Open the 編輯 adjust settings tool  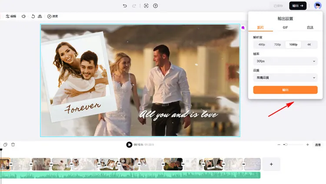click(11, 16)
